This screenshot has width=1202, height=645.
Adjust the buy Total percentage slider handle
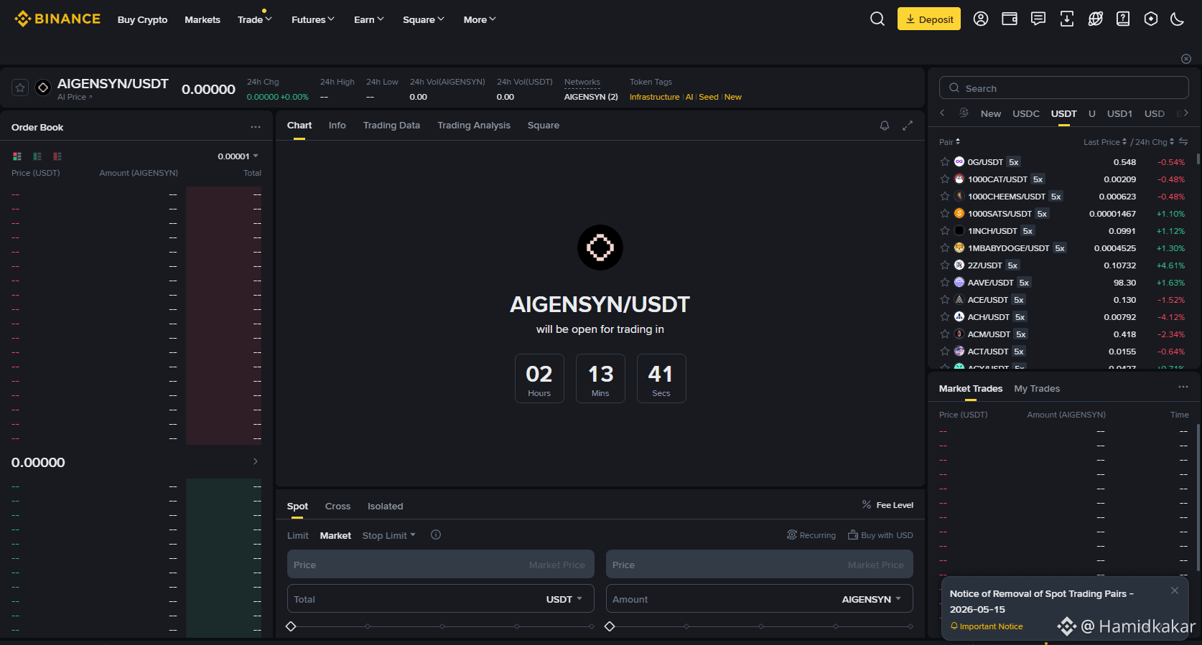pyautogui.click(x=291, y=626)
